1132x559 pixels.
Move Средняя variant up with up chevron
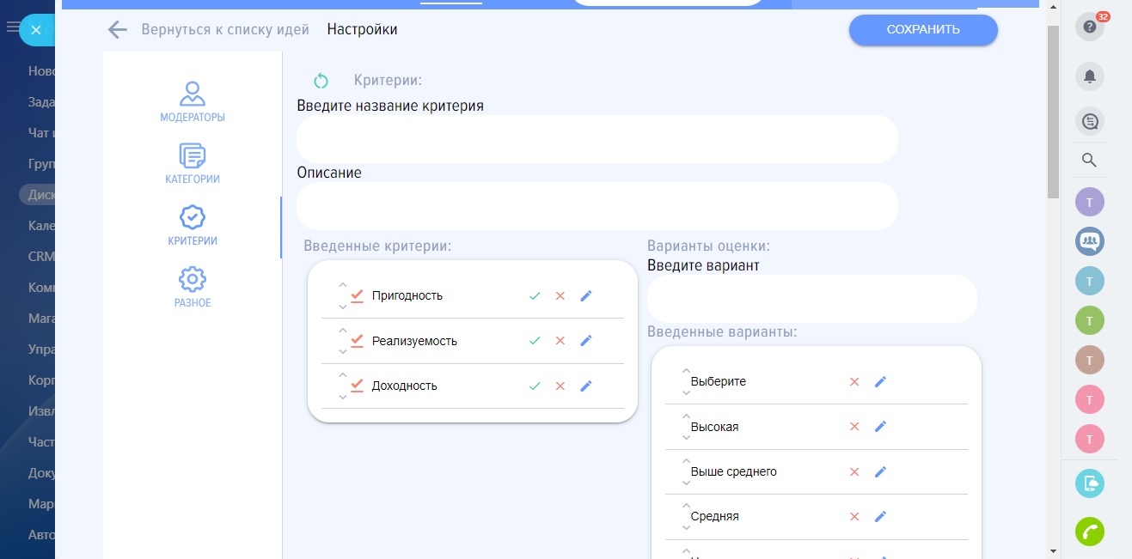pyautogui.click(x=687, y=506)
